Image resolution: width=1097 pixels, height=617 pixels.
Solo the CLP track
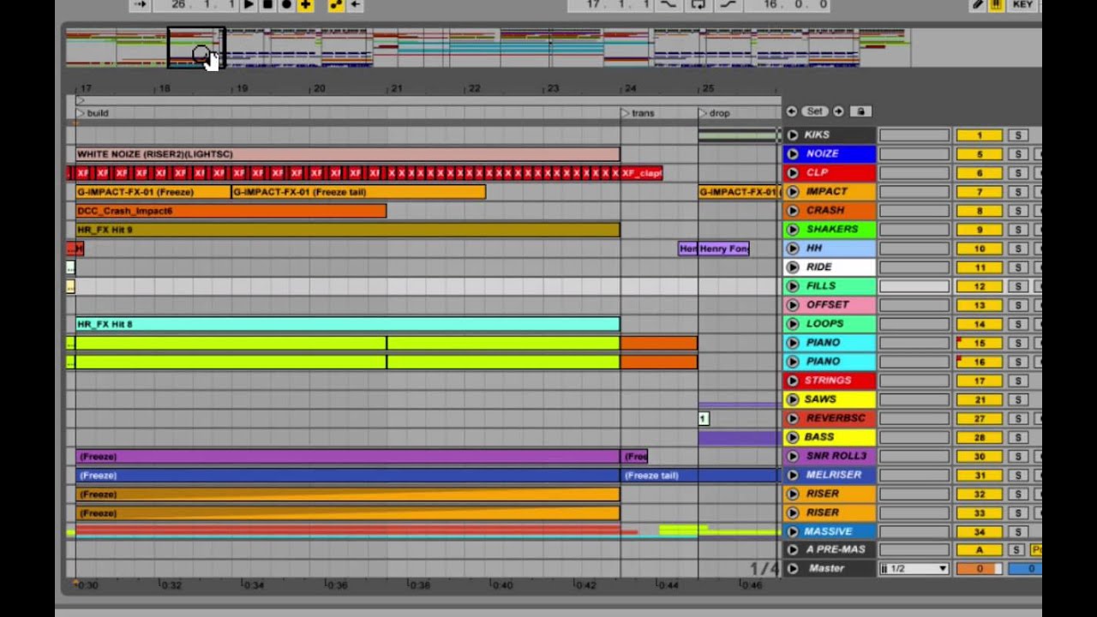pyautogui.click(x=1018, y=173)
